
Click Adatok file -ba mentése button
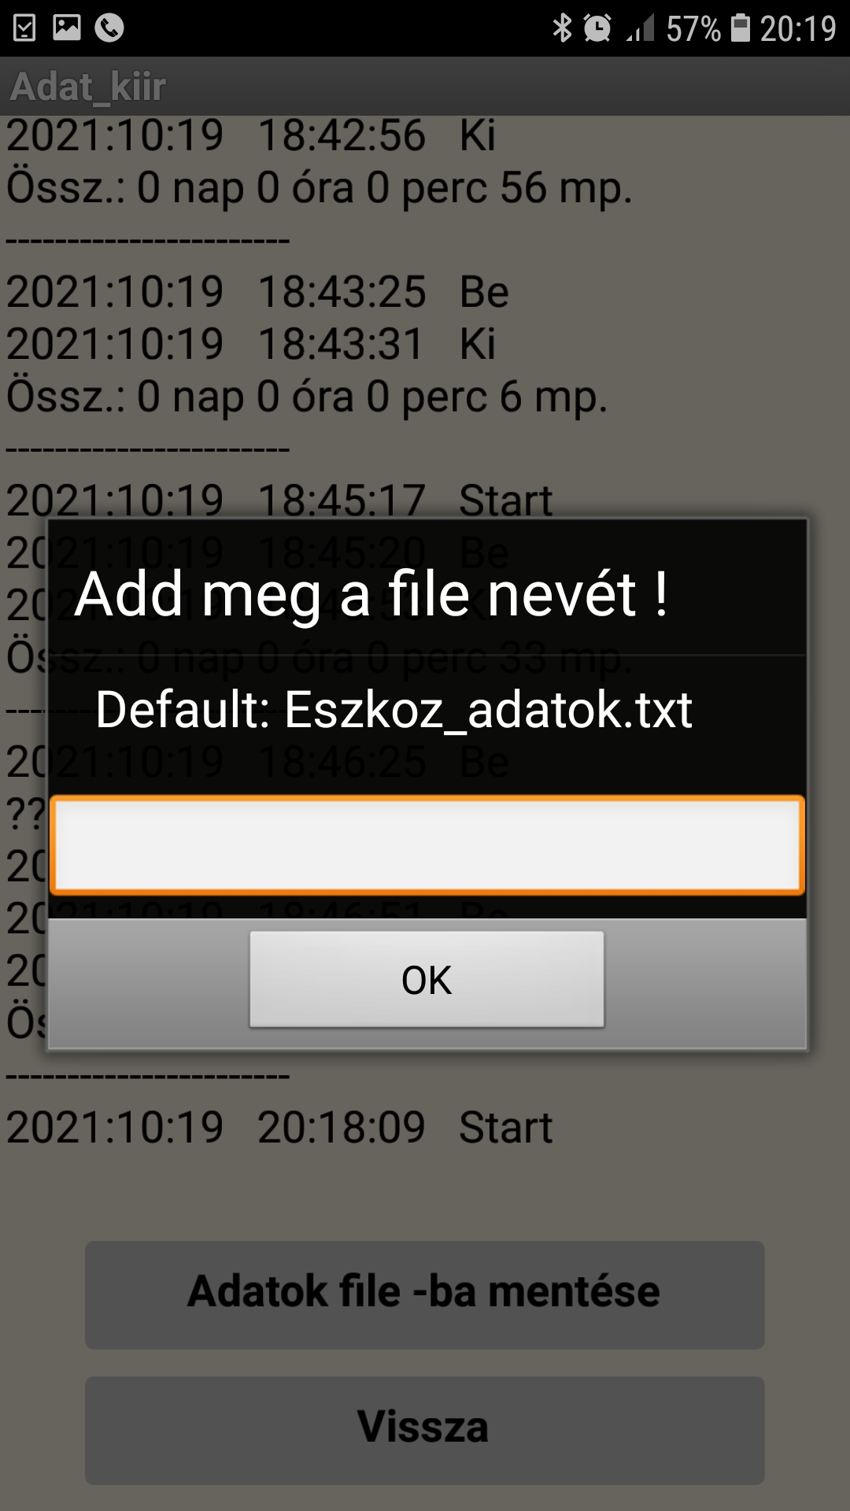click(x=425, y=1295)
